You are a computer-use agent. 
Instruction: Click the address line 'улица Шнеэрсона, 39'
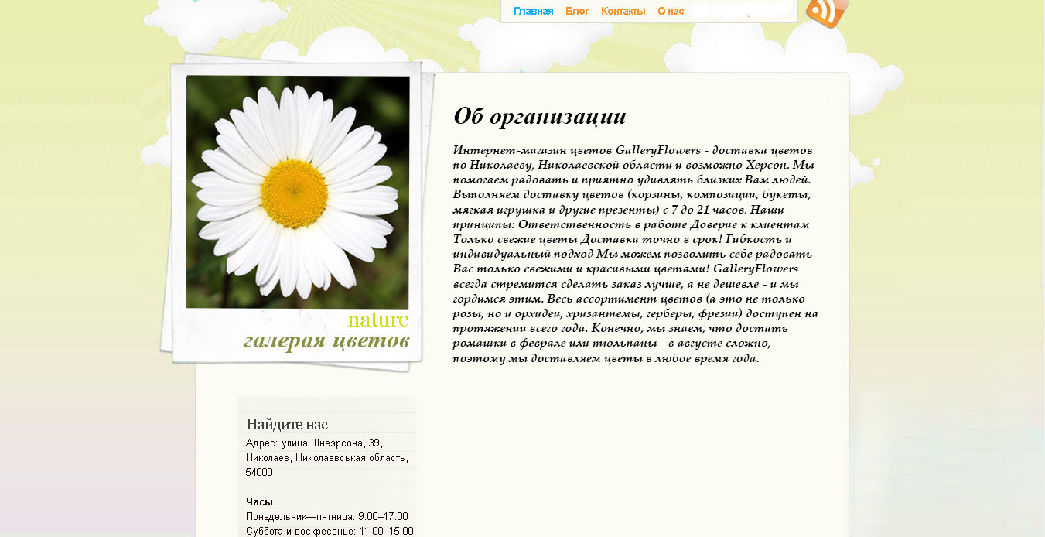[332, 443]
